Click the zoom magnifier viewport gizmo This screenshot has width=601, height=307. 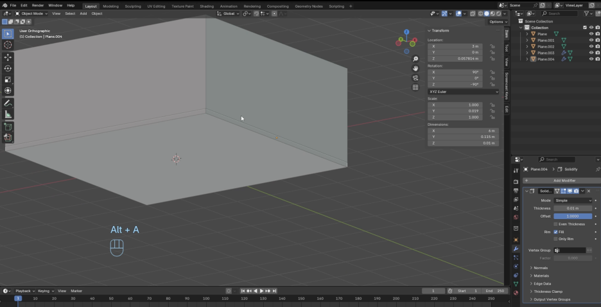coord(415,58)
